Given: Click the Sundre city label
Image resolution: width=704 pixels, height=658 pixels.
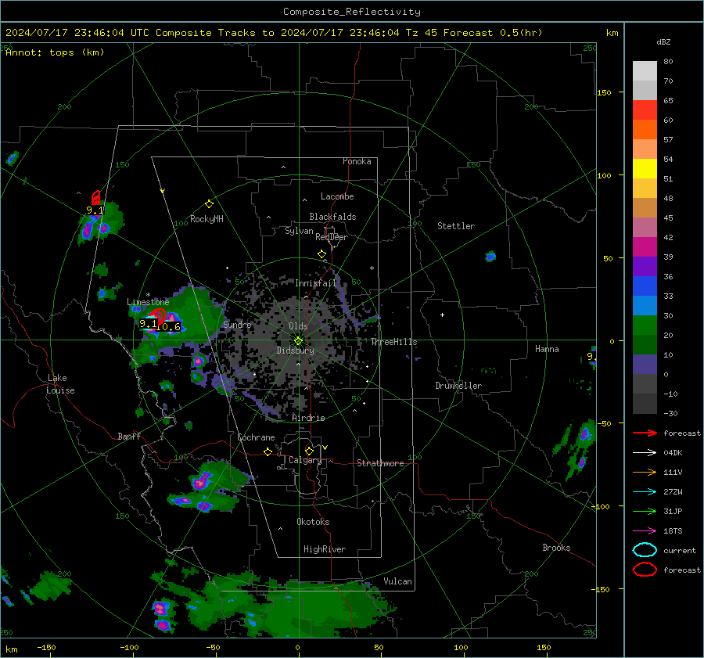Looking at the screenshot, I should point(237,325).
